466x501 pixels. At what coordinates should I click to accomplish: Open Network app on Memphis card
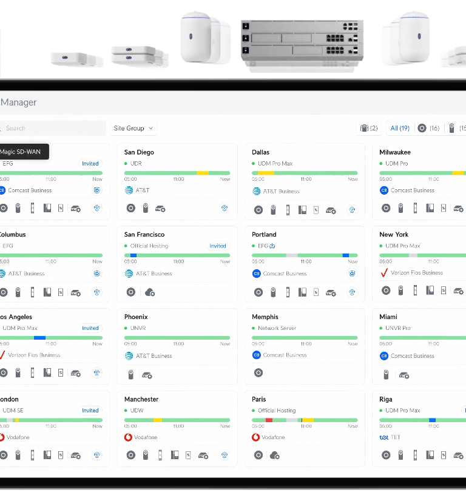[x=258, y=373]
